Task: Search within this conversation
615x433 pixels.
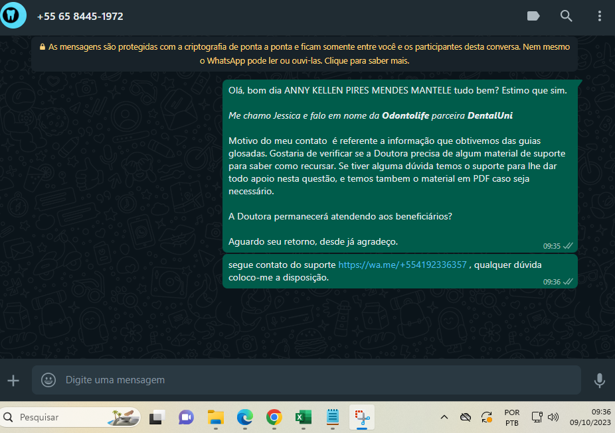Action: [x=566, y=16]
